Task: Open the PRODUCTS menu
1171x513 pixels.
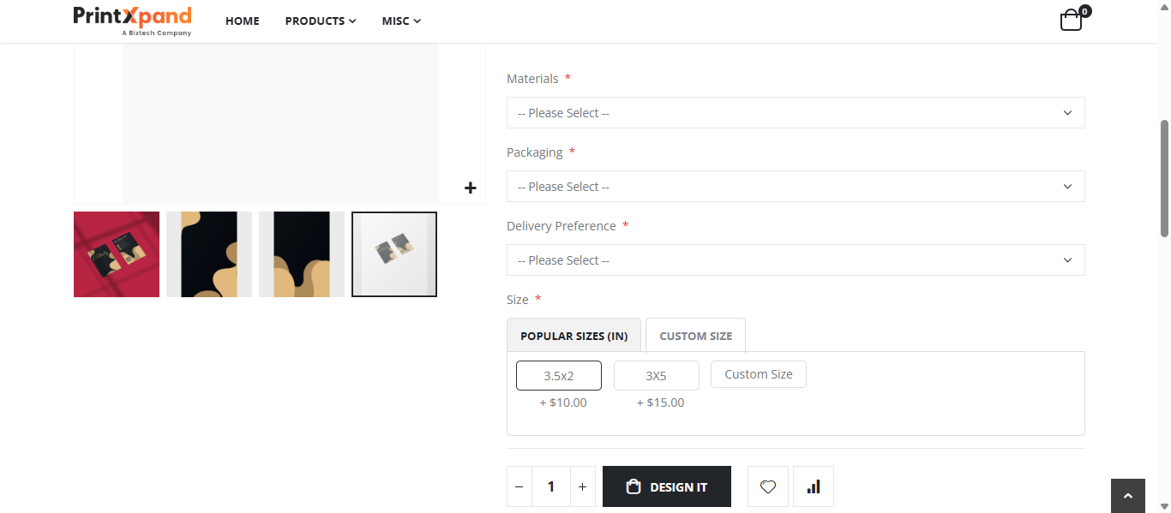Action: coord(321,21)
